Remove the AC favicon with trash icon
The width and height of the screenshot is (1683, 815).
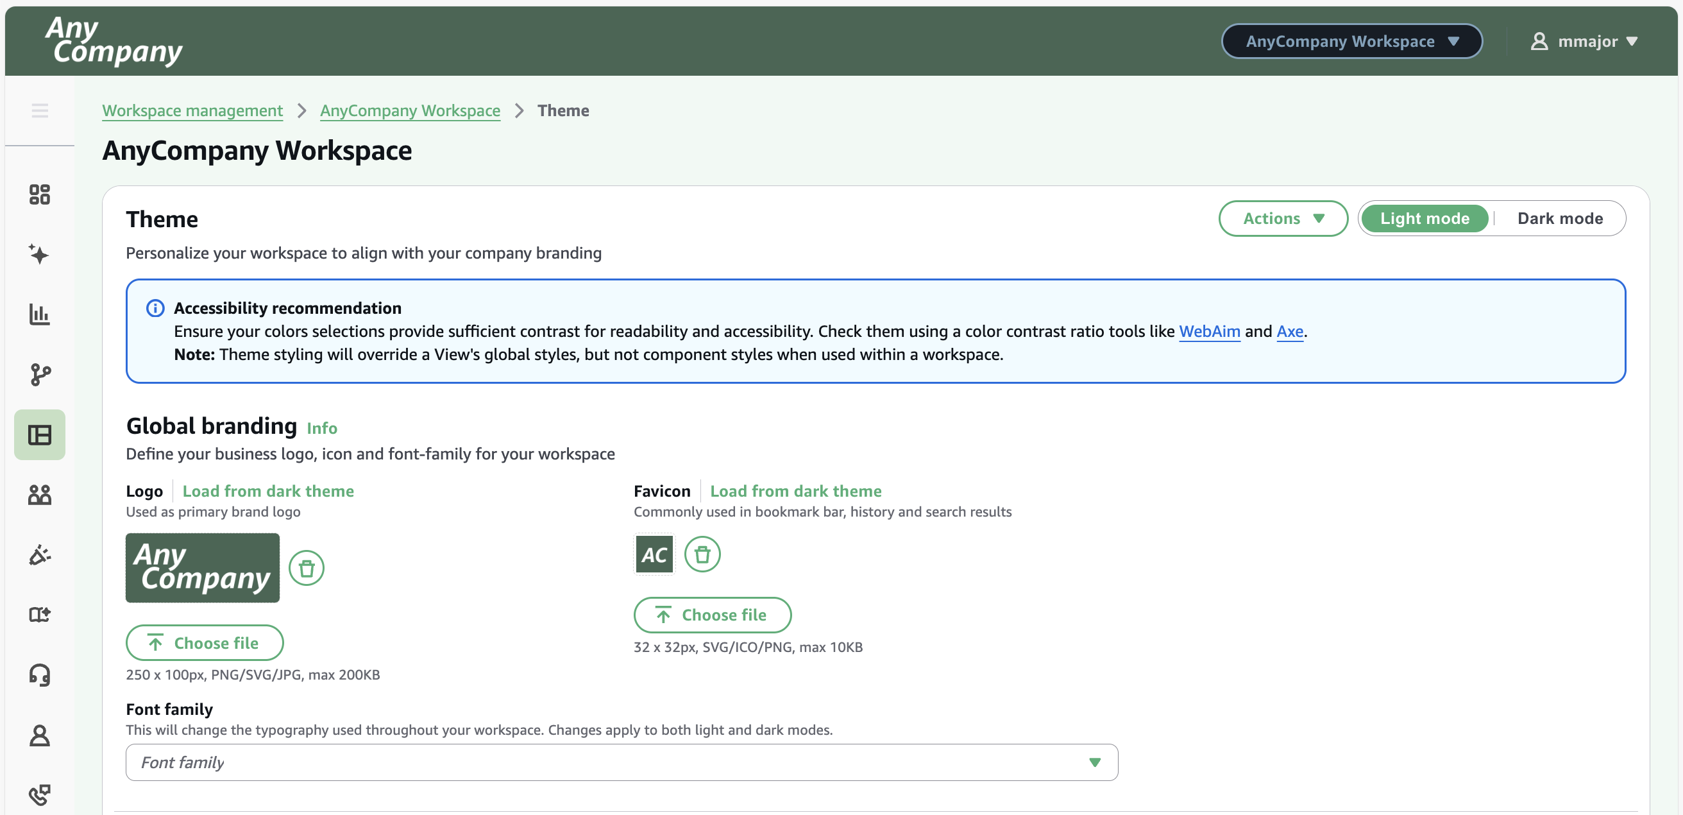[702, 554]
